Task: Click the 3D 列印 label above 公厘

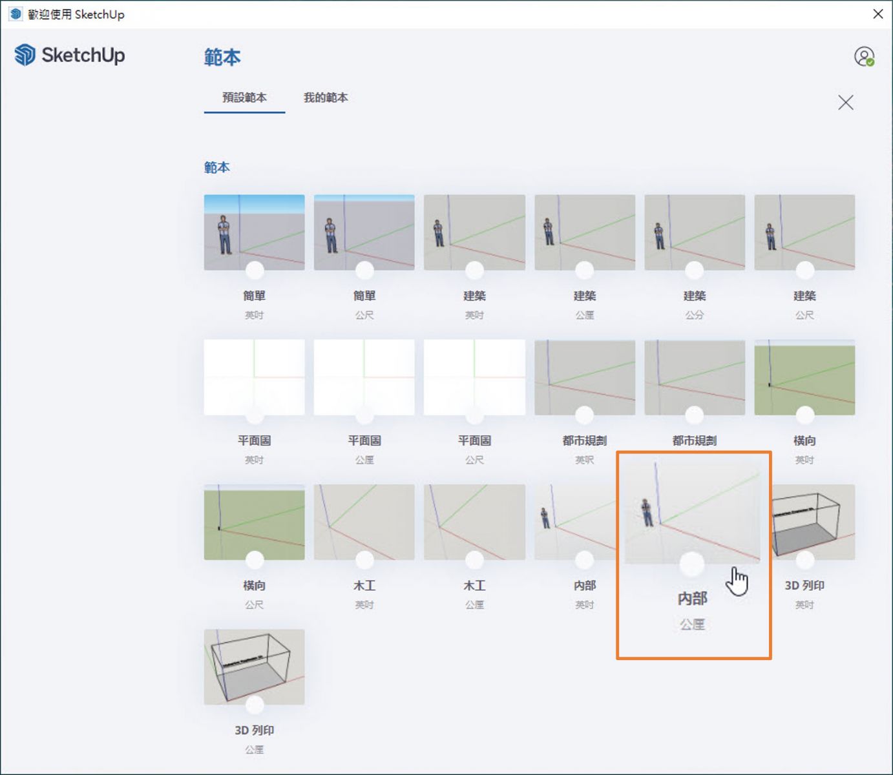Action: pyautogui.click(x=255, y=730)
